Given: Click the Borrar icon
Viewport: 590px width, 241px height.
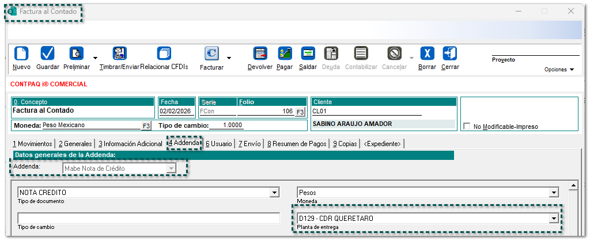Looking at the screenshot, I should pyautogui.click(x=427, y=54).
